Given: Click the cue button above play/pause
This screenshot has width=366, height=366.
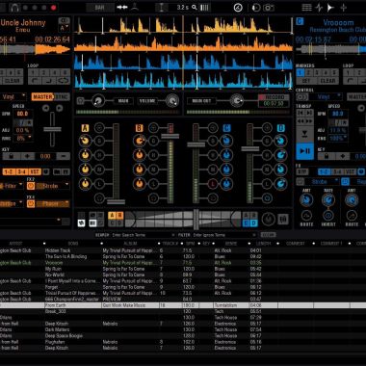Looking at the screenshot, I should tap(304, 134).
